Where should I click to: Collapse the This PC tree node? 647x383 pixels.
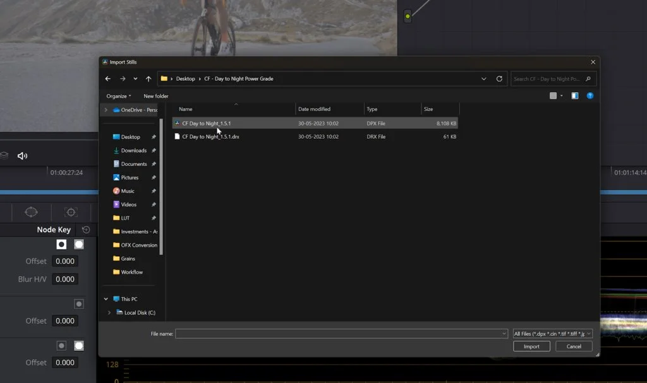[x=106, y=299]
